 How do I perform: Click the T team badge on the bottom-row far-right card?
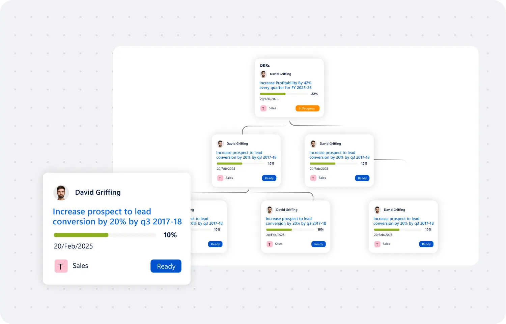[x=377, y=244]
